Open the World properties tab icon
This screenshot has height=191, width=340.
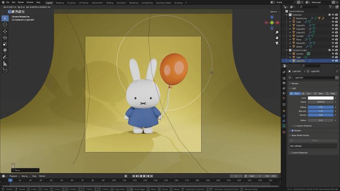click(284, 98)
